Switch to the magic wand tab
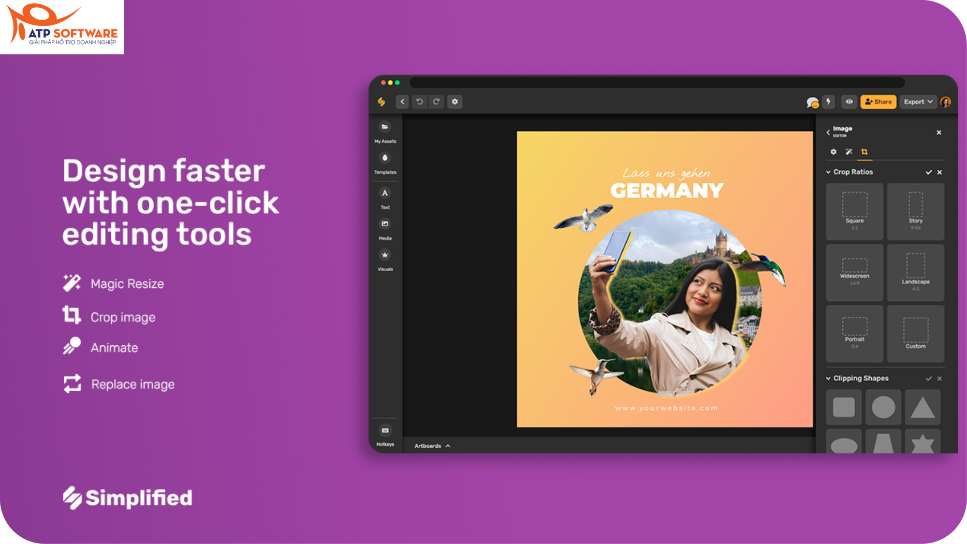Viewport: 967px width, 544px height. tap(849, 152)
